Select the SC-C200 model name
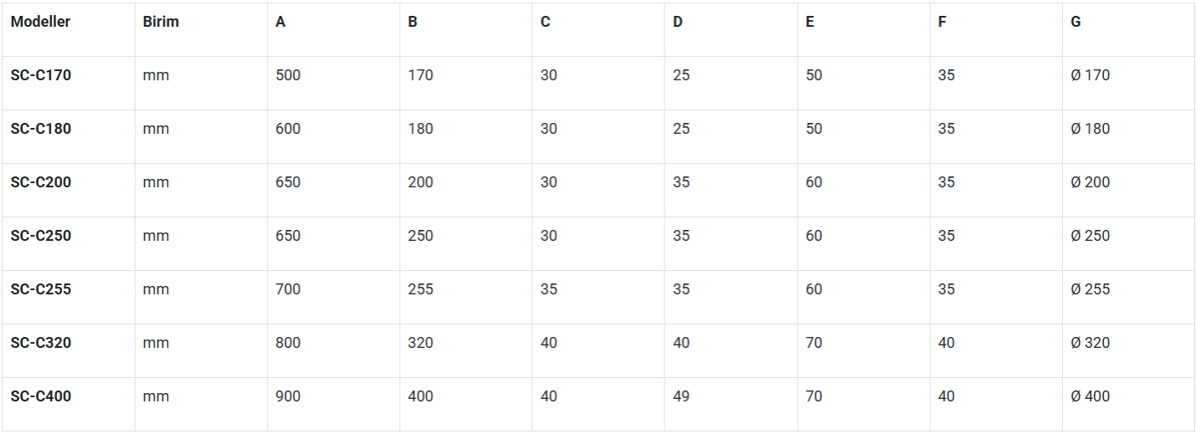The image size is (1196, 434). pyautogui.click(x=41, y=182)
